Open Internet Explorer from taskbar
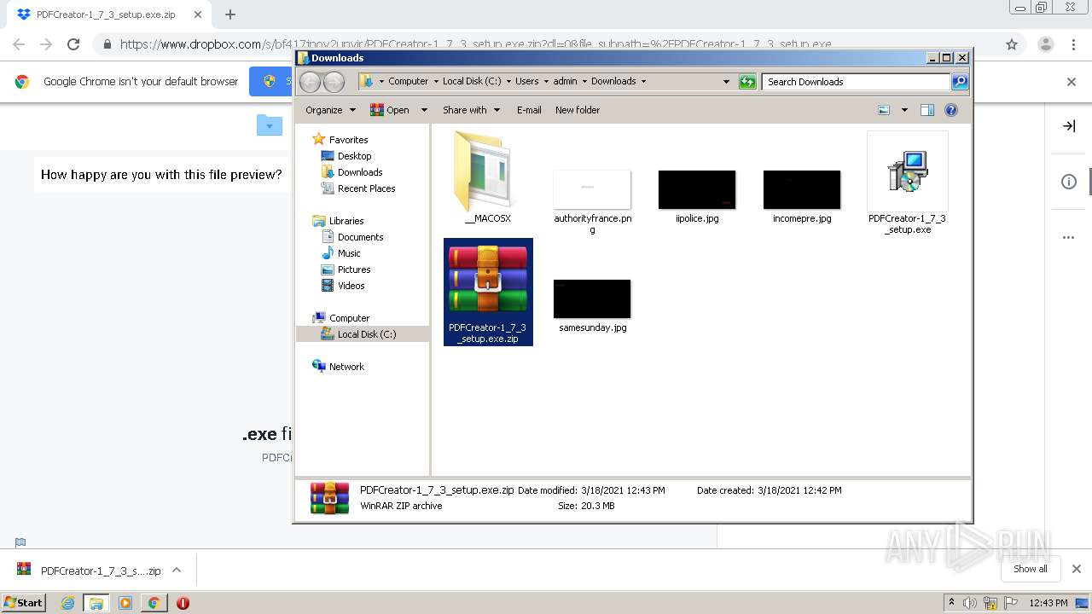1092x614 pixels. 67,603
